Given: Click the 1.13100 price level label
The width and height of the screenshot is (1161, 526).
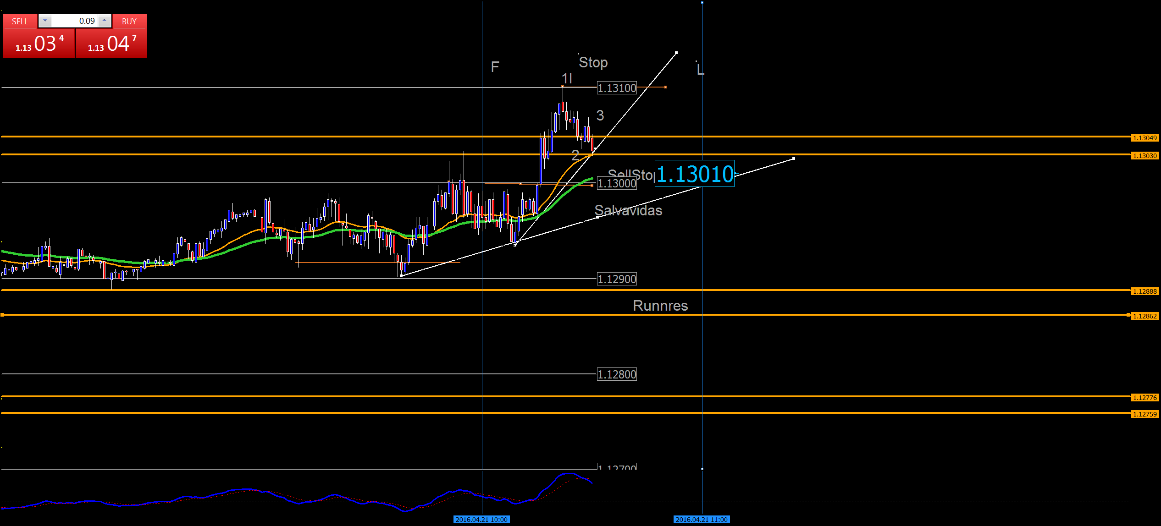Looking at the screenshot, I should coord(617,88).
